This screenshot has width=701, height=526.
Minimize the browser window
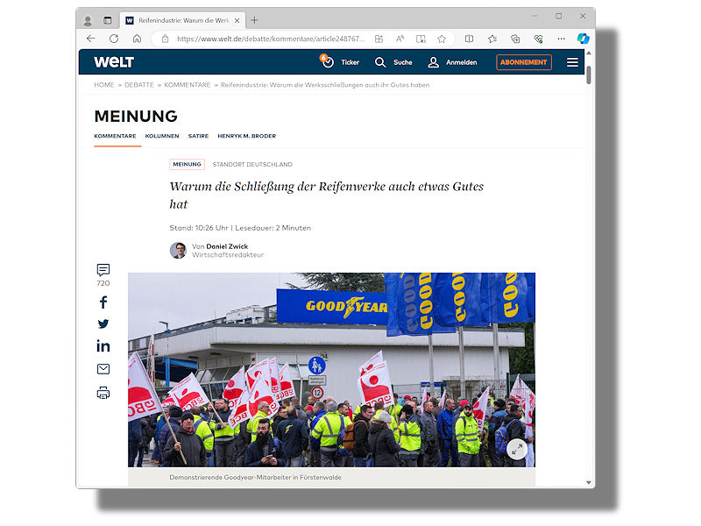pos(535,16)
